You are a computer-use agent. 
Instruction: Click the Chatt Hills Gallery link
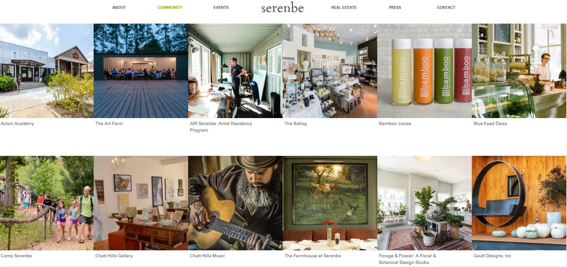coord(114,256)
